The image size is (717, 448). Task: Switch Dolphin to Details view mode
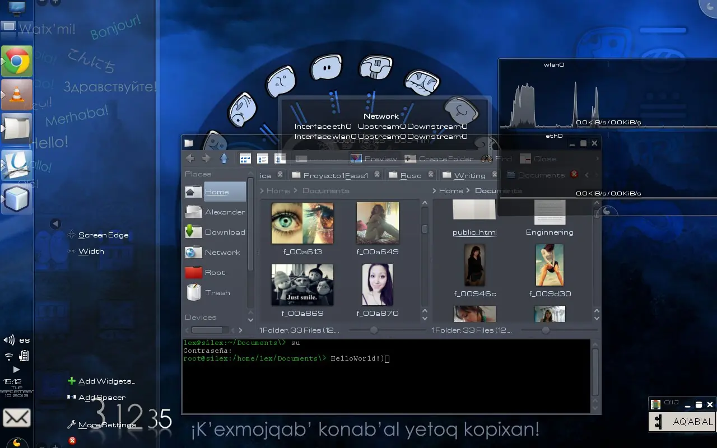[x=263, y=158]
